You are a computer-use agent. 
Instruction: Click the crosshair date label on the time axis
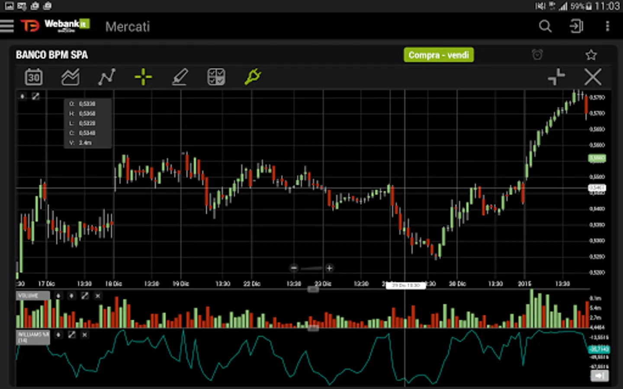tap(405, 285)
